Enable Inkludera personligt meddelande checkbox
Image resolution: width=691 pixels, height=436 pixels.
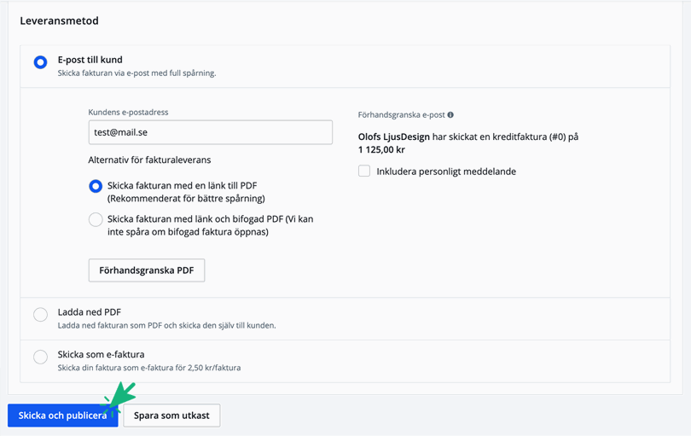364,171
